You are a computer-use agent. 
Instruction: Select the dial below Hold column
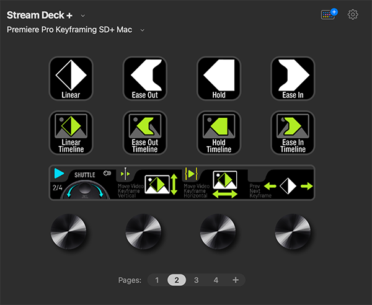(218, 231)
